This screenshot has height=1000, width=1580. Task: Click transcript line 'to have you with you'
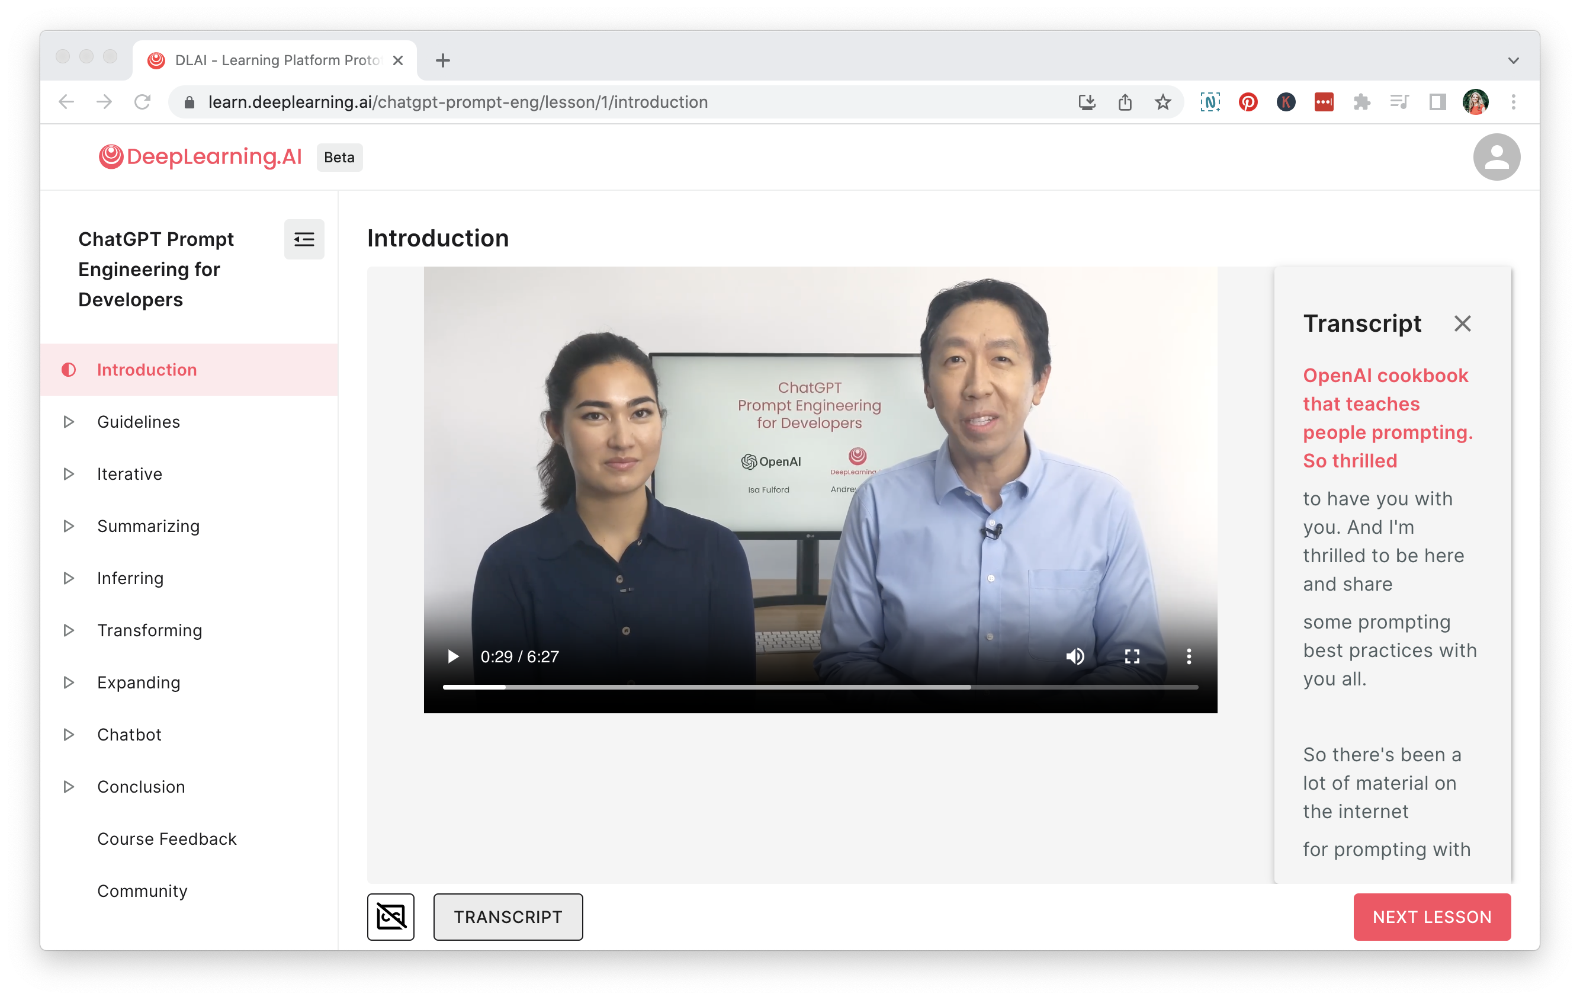click(1383, 541)
